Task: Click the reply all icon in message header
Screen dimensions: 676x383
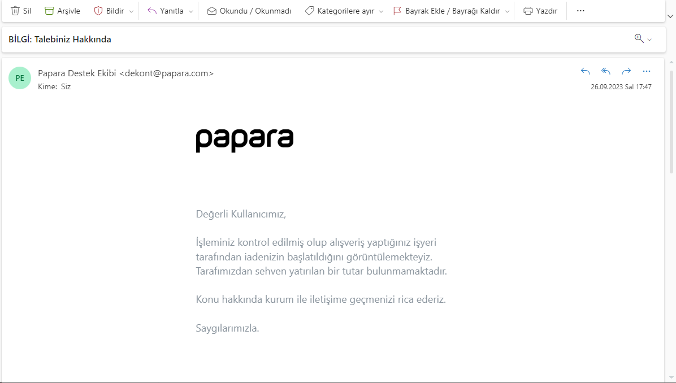Action: pos(606,71)
